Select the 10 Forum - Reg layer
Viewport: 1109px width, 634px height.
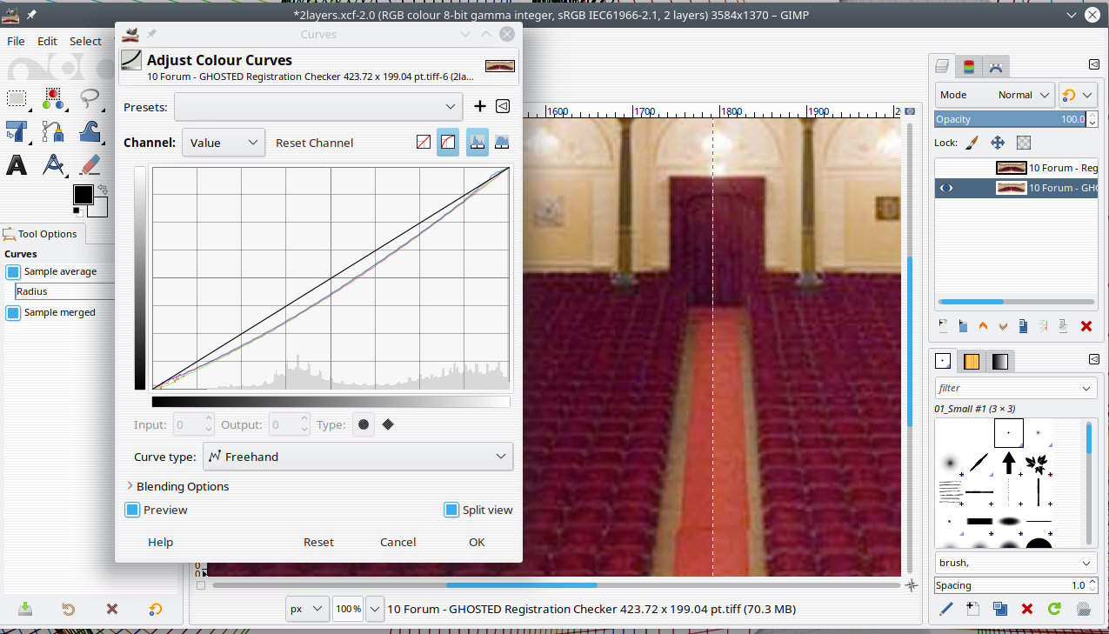[x=1016, y=168]
